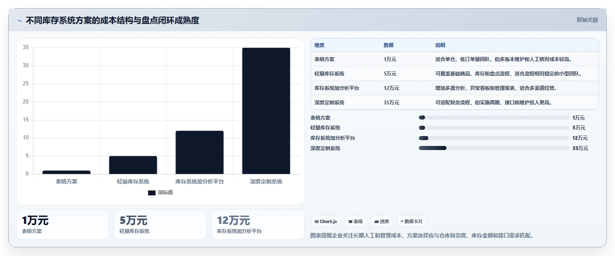Click the 说明 column header
Viewport: 615px width, 256px height.
coord(440,45)
